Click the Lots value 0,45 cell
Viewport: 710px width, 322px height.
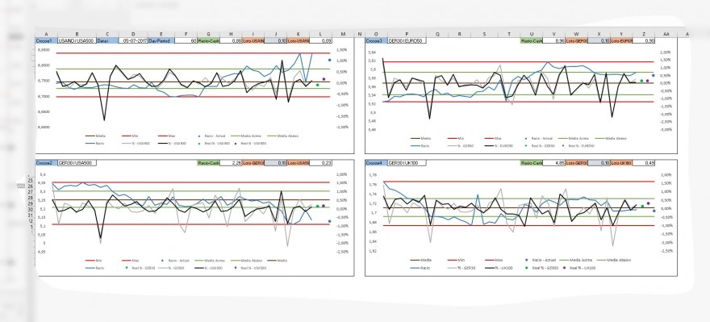click(644, 163)
